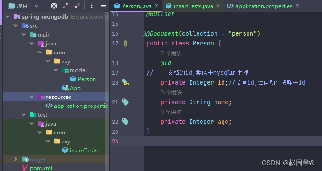This screenshot has height=171, width=322.
Task: Close the insertTests.java tab
Action: pyautogui.click(x=218, y=6)
